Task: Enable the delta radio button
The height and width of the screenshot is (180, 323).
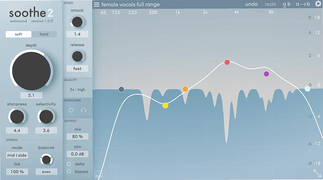Action: click(x=69, y=164)
